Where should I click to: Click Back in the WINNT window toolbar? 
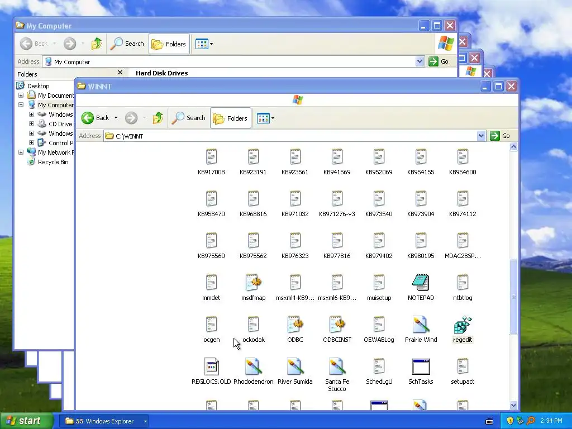click(95, 118)
